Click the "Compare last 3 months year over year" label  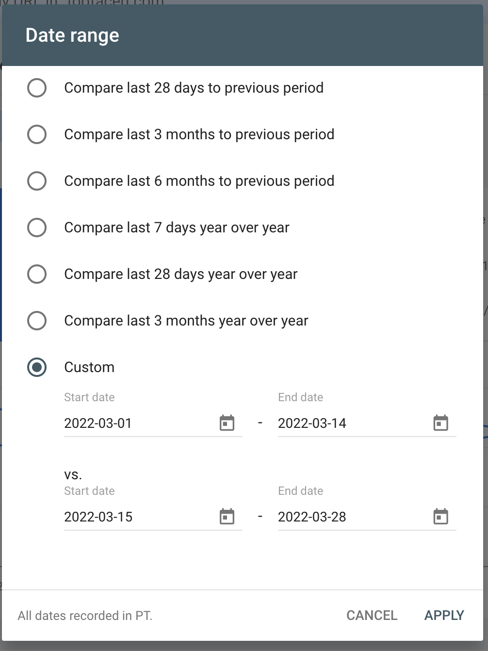coord(186,321)
